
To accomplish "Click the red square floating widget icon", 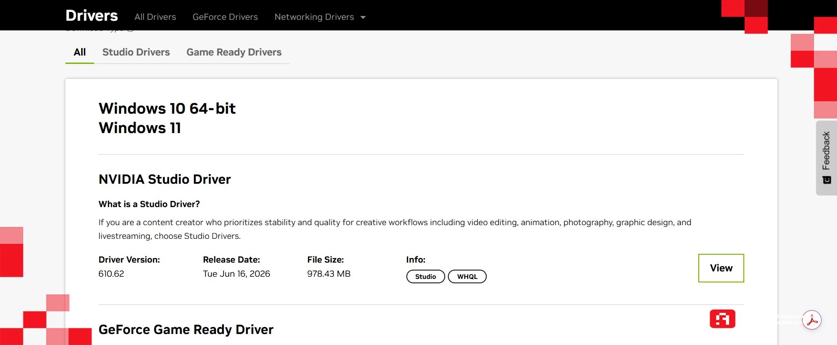I will pos(722,319).
